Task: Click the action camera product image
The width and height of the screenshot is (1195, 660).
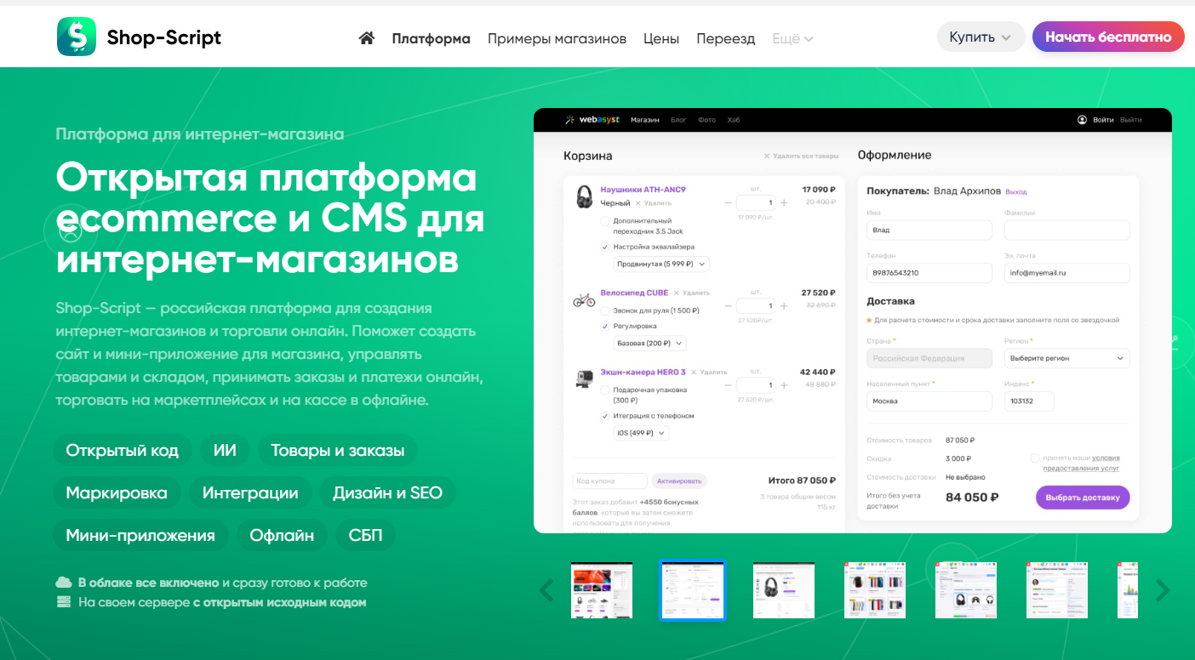Action: [x=584, y=379]
